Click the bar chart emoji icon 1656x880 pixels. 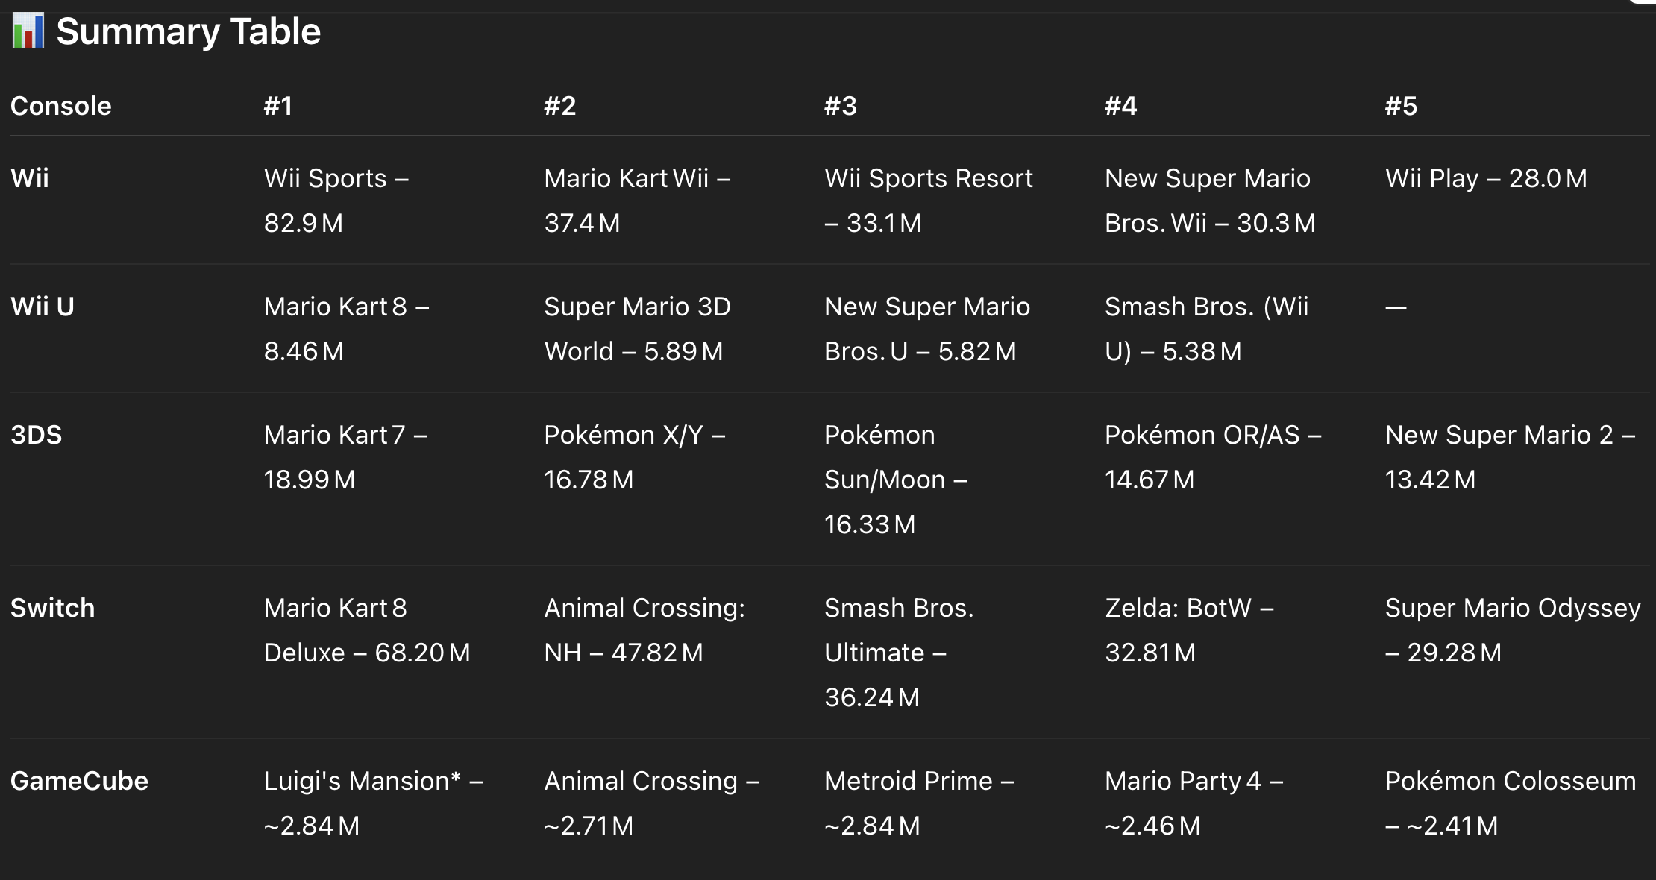pyautogui.click(x=28, y=31)
